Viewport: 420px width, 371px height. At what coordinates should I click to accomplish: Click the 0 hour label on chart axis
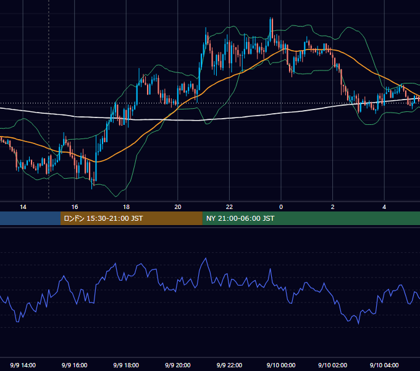[x=281, y=207]
